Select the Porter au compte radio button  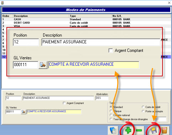(143, 111)
